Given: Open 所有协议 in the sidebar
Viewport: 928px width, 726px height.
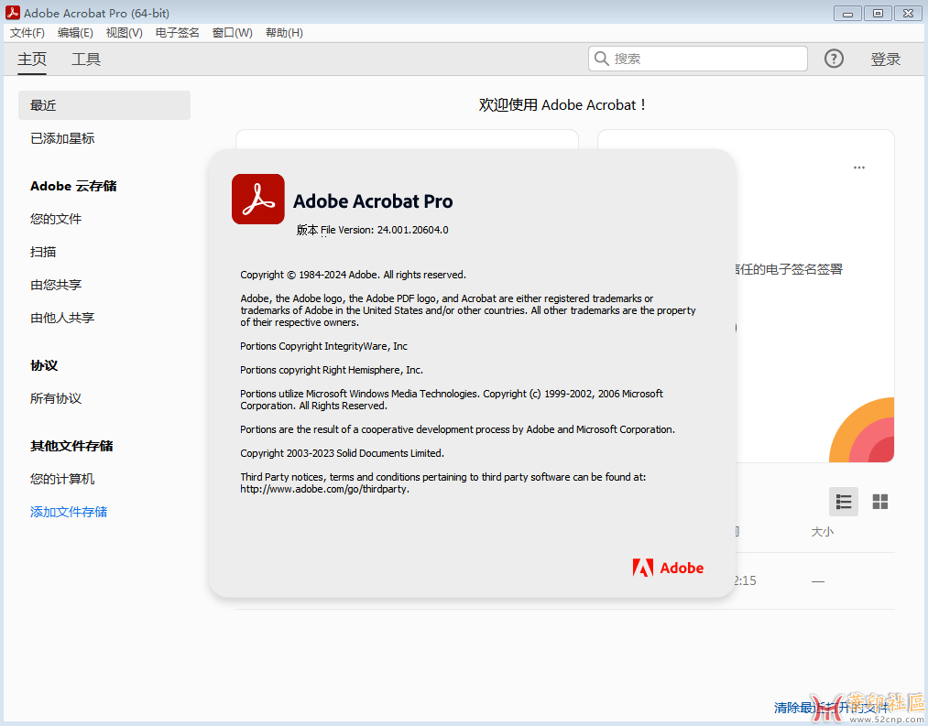Looking at the screenshot, I should click(x=56, y=398).
